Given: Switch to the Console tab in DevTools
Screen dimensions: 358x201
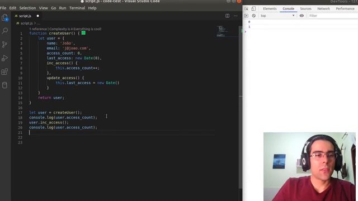Looking at the screenshot, I should click(289, 9).
